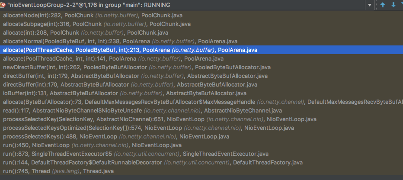Click the up arrow previous frame icon
This screenshot has width=403, height=180.
tap(383, 5)
